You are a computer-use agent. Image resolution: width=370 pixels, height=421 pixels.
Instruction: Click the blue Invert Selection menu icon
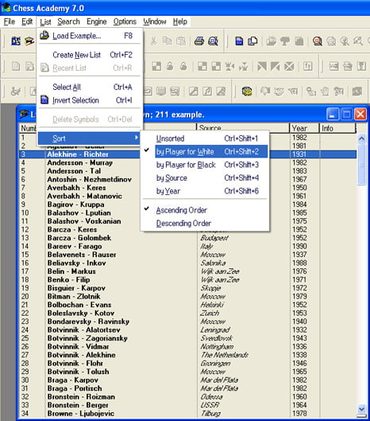[44, 100]
